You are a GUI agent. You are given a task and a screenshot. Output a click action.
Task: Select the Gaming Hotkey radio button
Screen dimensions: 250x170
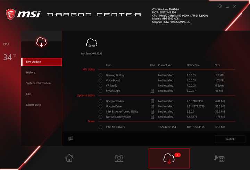(100, 75)
